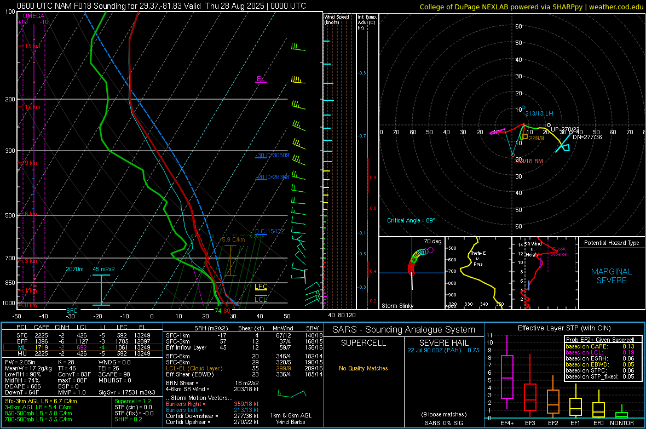Click the 'Theta-E v. Pres' panel title
The width and height of the screenshot is (646, 429).
[478, 258]
